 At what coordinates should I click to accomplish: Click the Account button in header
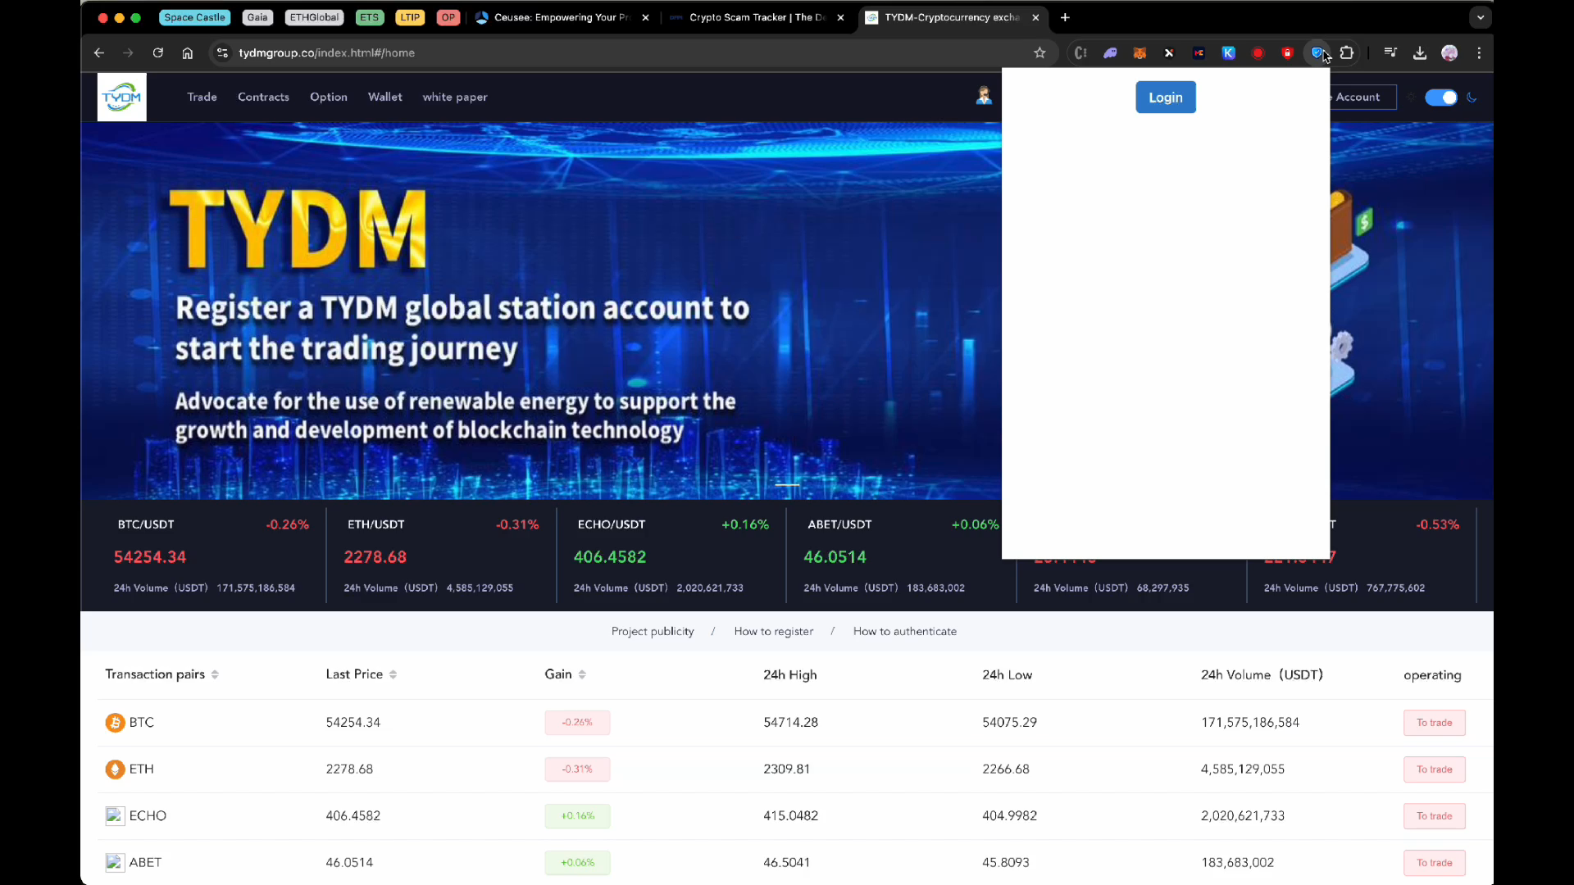tap(1362, 97)
